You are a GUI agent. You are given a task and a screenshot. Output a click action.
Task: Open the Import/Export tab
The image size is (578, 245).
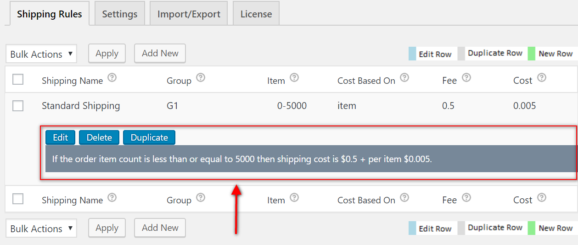click(189, 14)
